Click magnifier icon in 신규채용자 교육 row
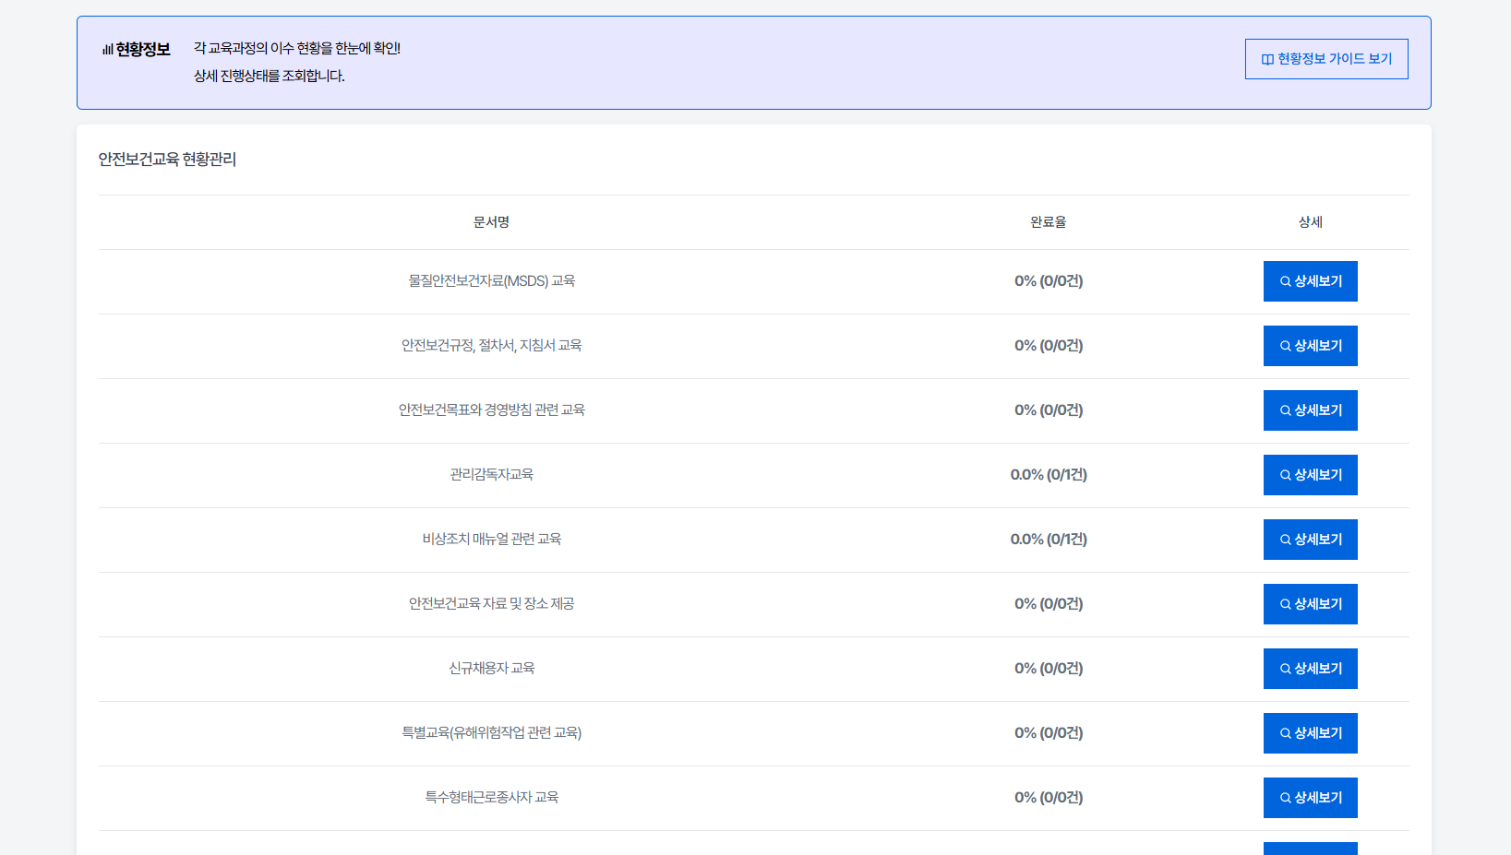The image size is (1511, 855). click(x=1285, y=669)
